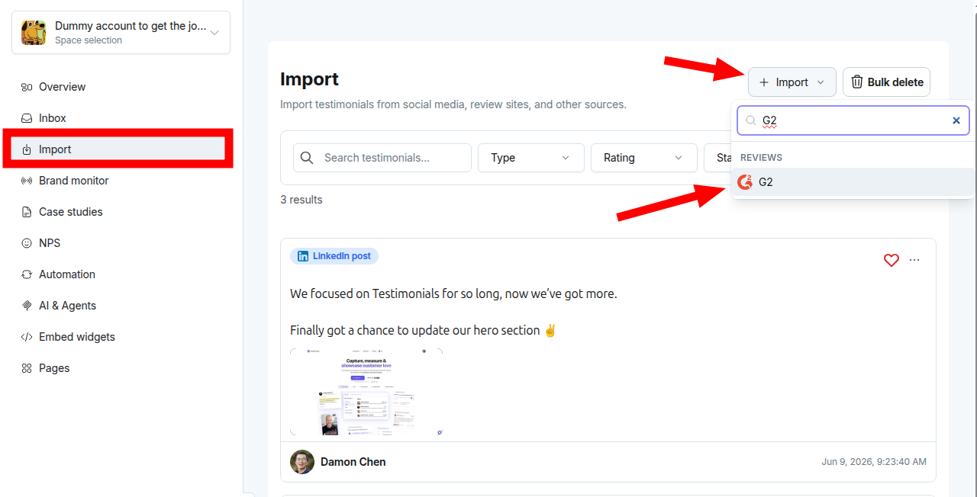
Task: Open the Space selection dropdown
Action: 121,32
